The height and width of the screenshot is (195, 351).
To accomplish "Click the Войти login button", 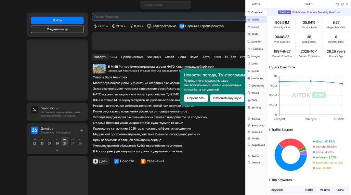I will click(x=57, y=20).
